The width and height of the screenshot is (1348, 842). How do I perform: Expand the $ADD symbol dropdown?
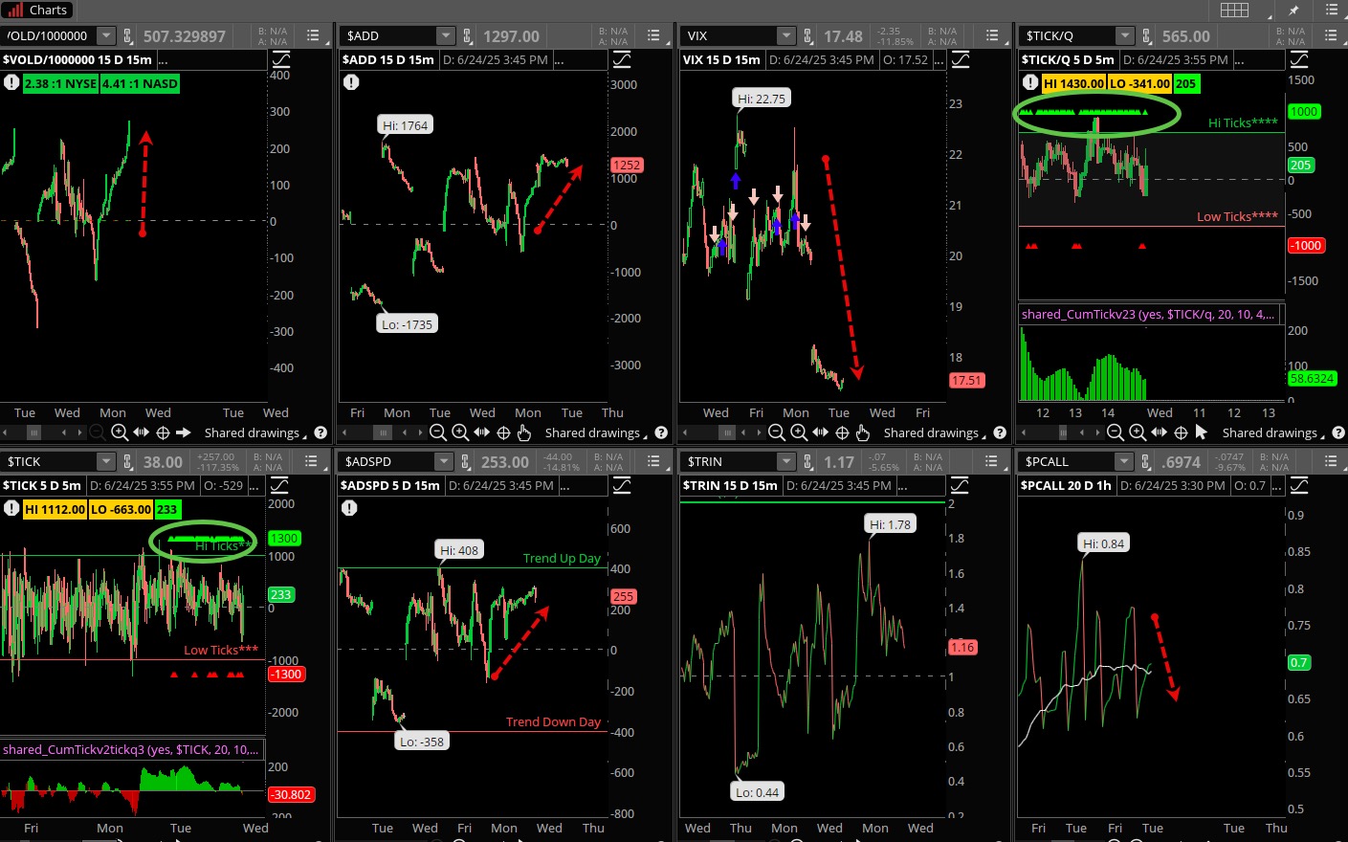coord(445,36)
